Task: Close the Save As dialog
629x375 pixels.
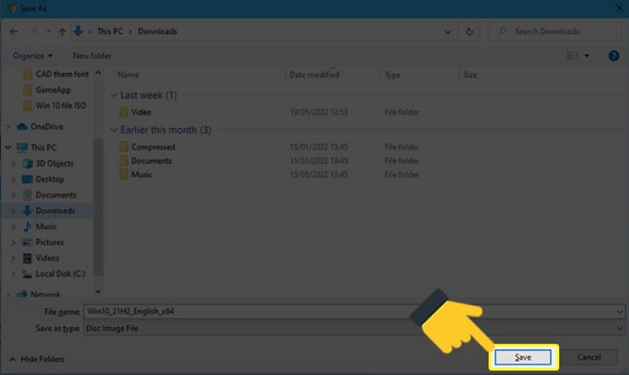Action: click(620, 8)
